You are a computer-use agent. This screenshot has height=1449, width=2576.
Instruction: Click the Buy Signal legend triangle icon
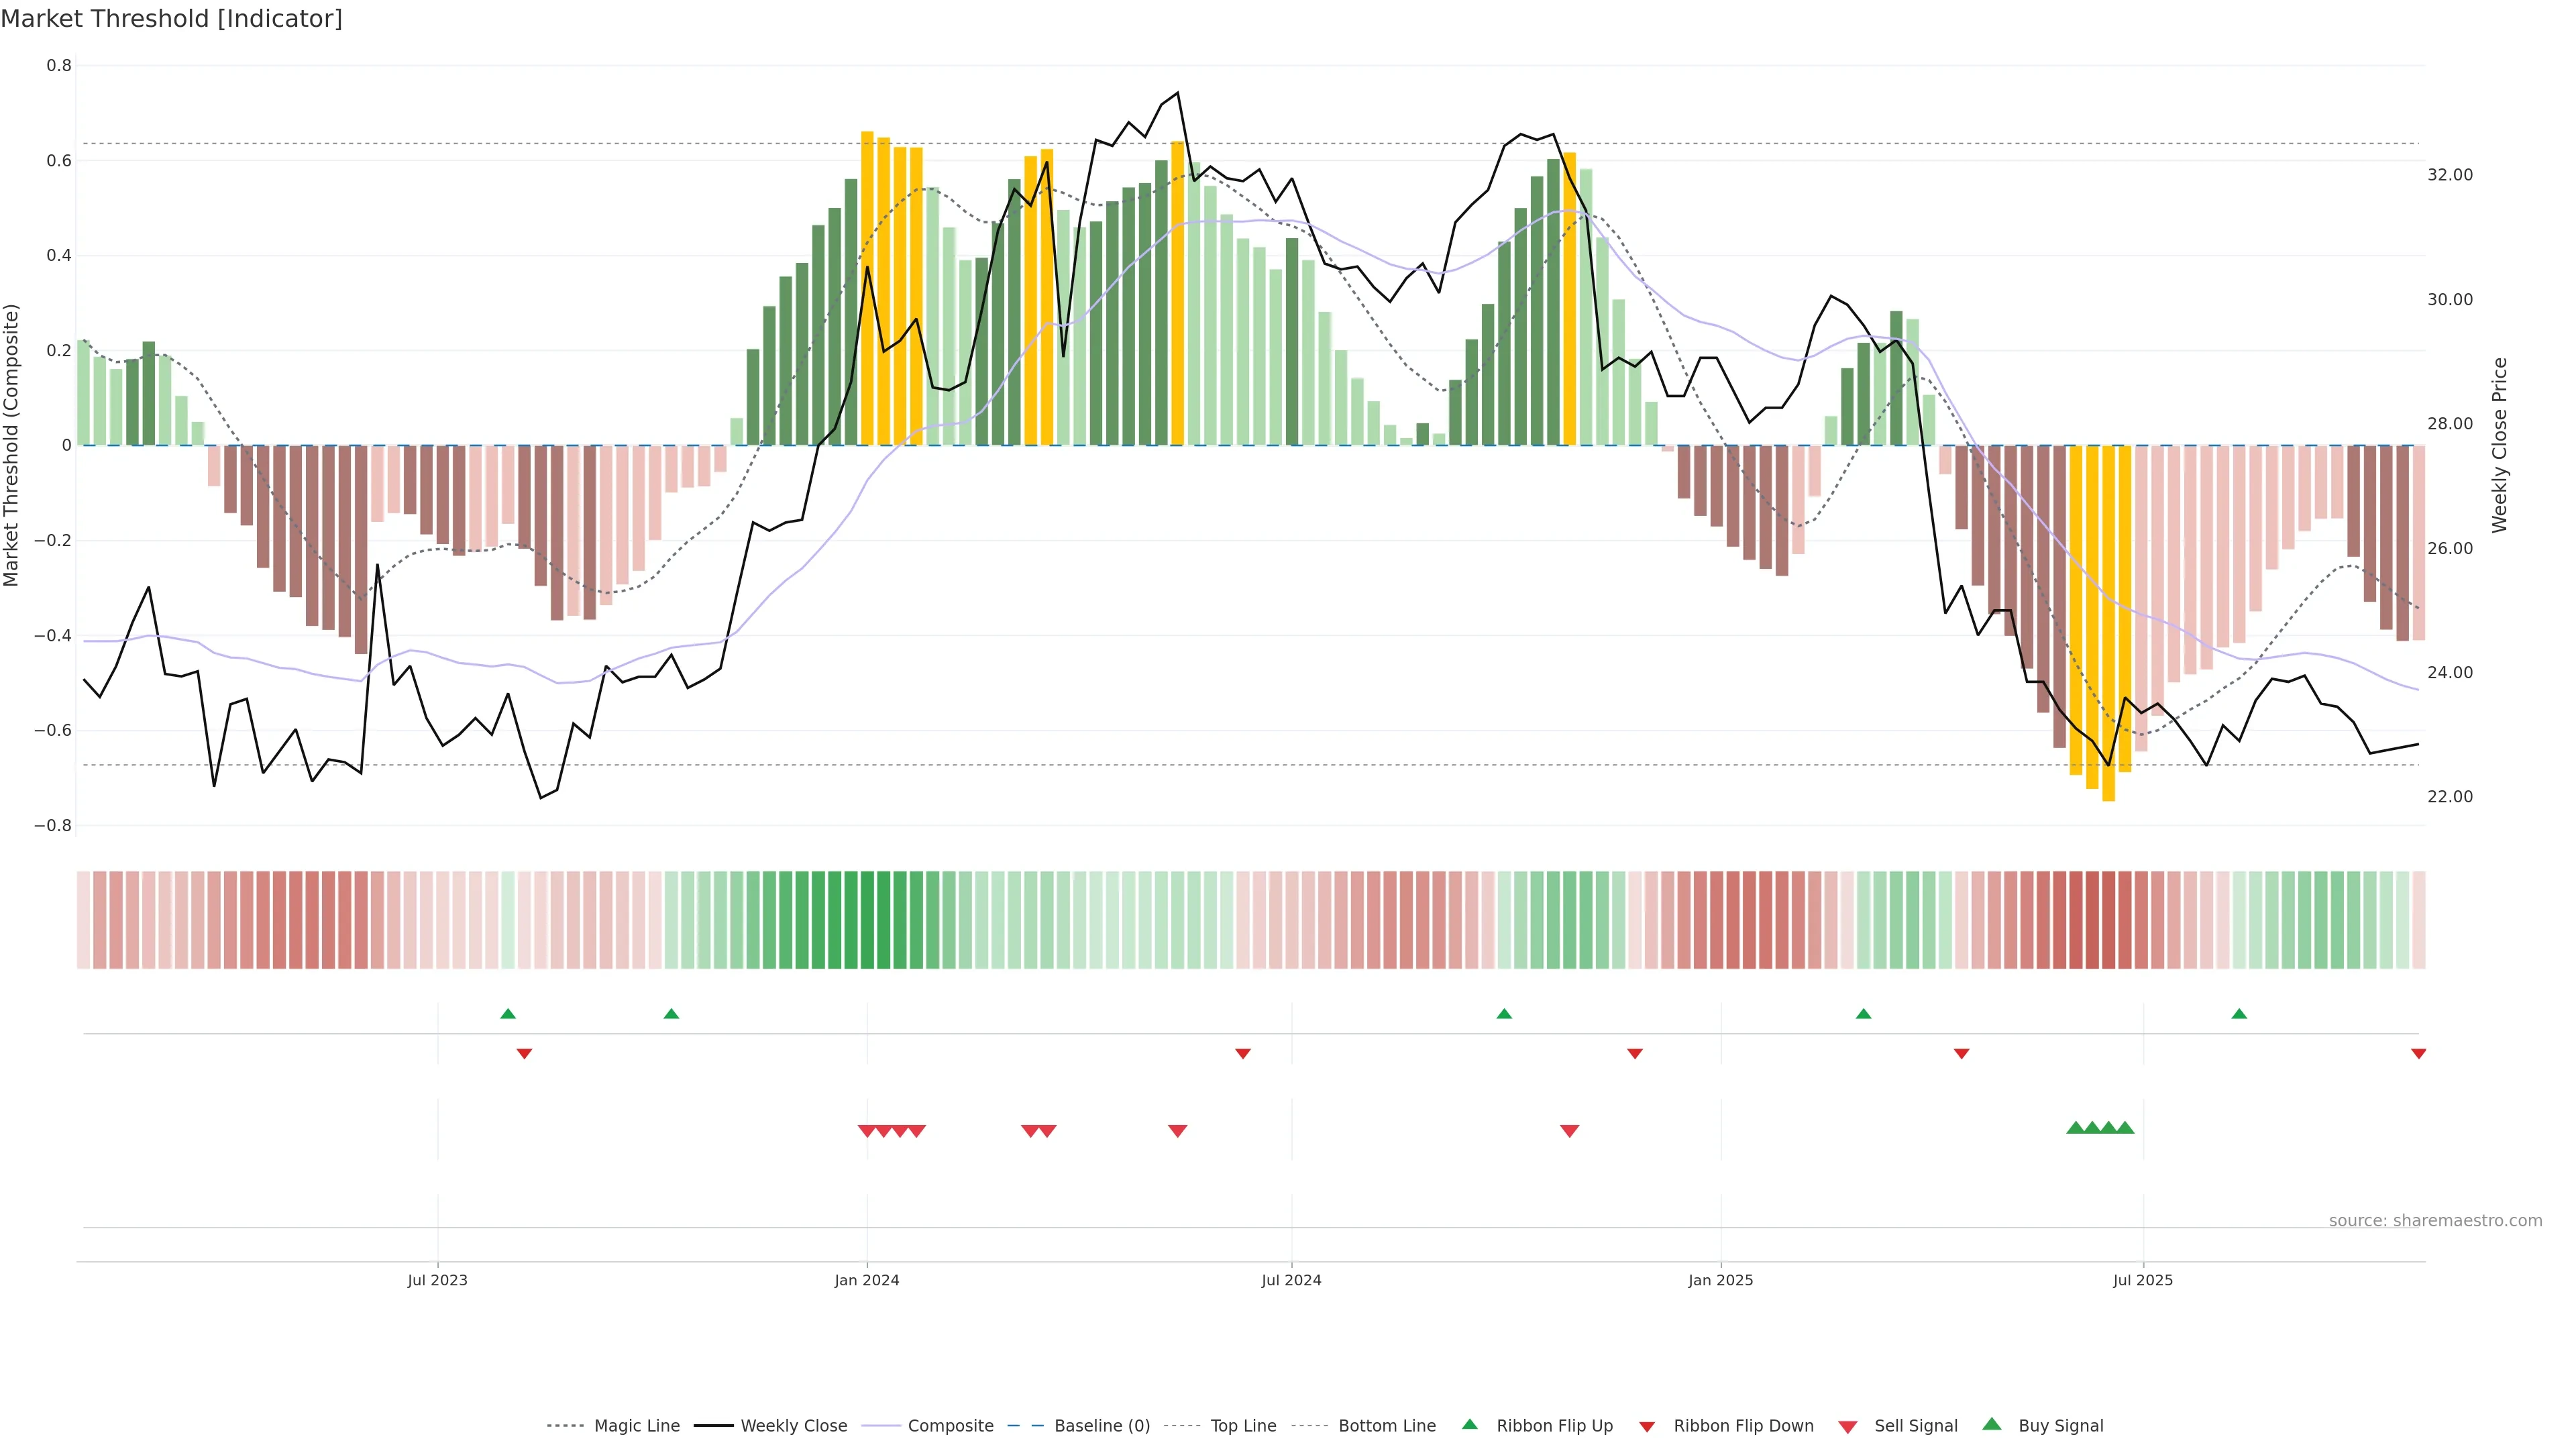1991,1424
